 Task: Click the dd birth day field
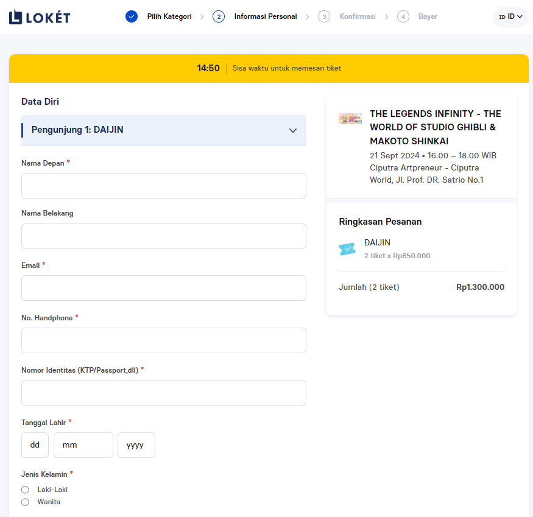click(x=35, y=445)
